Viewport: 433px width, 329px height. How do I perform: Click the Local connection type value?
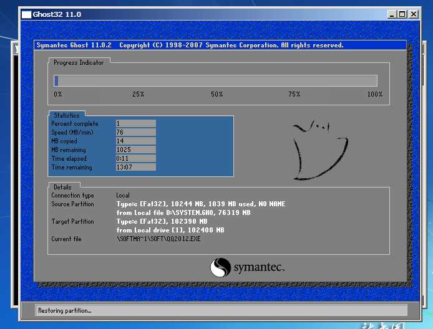pos(123,195)
